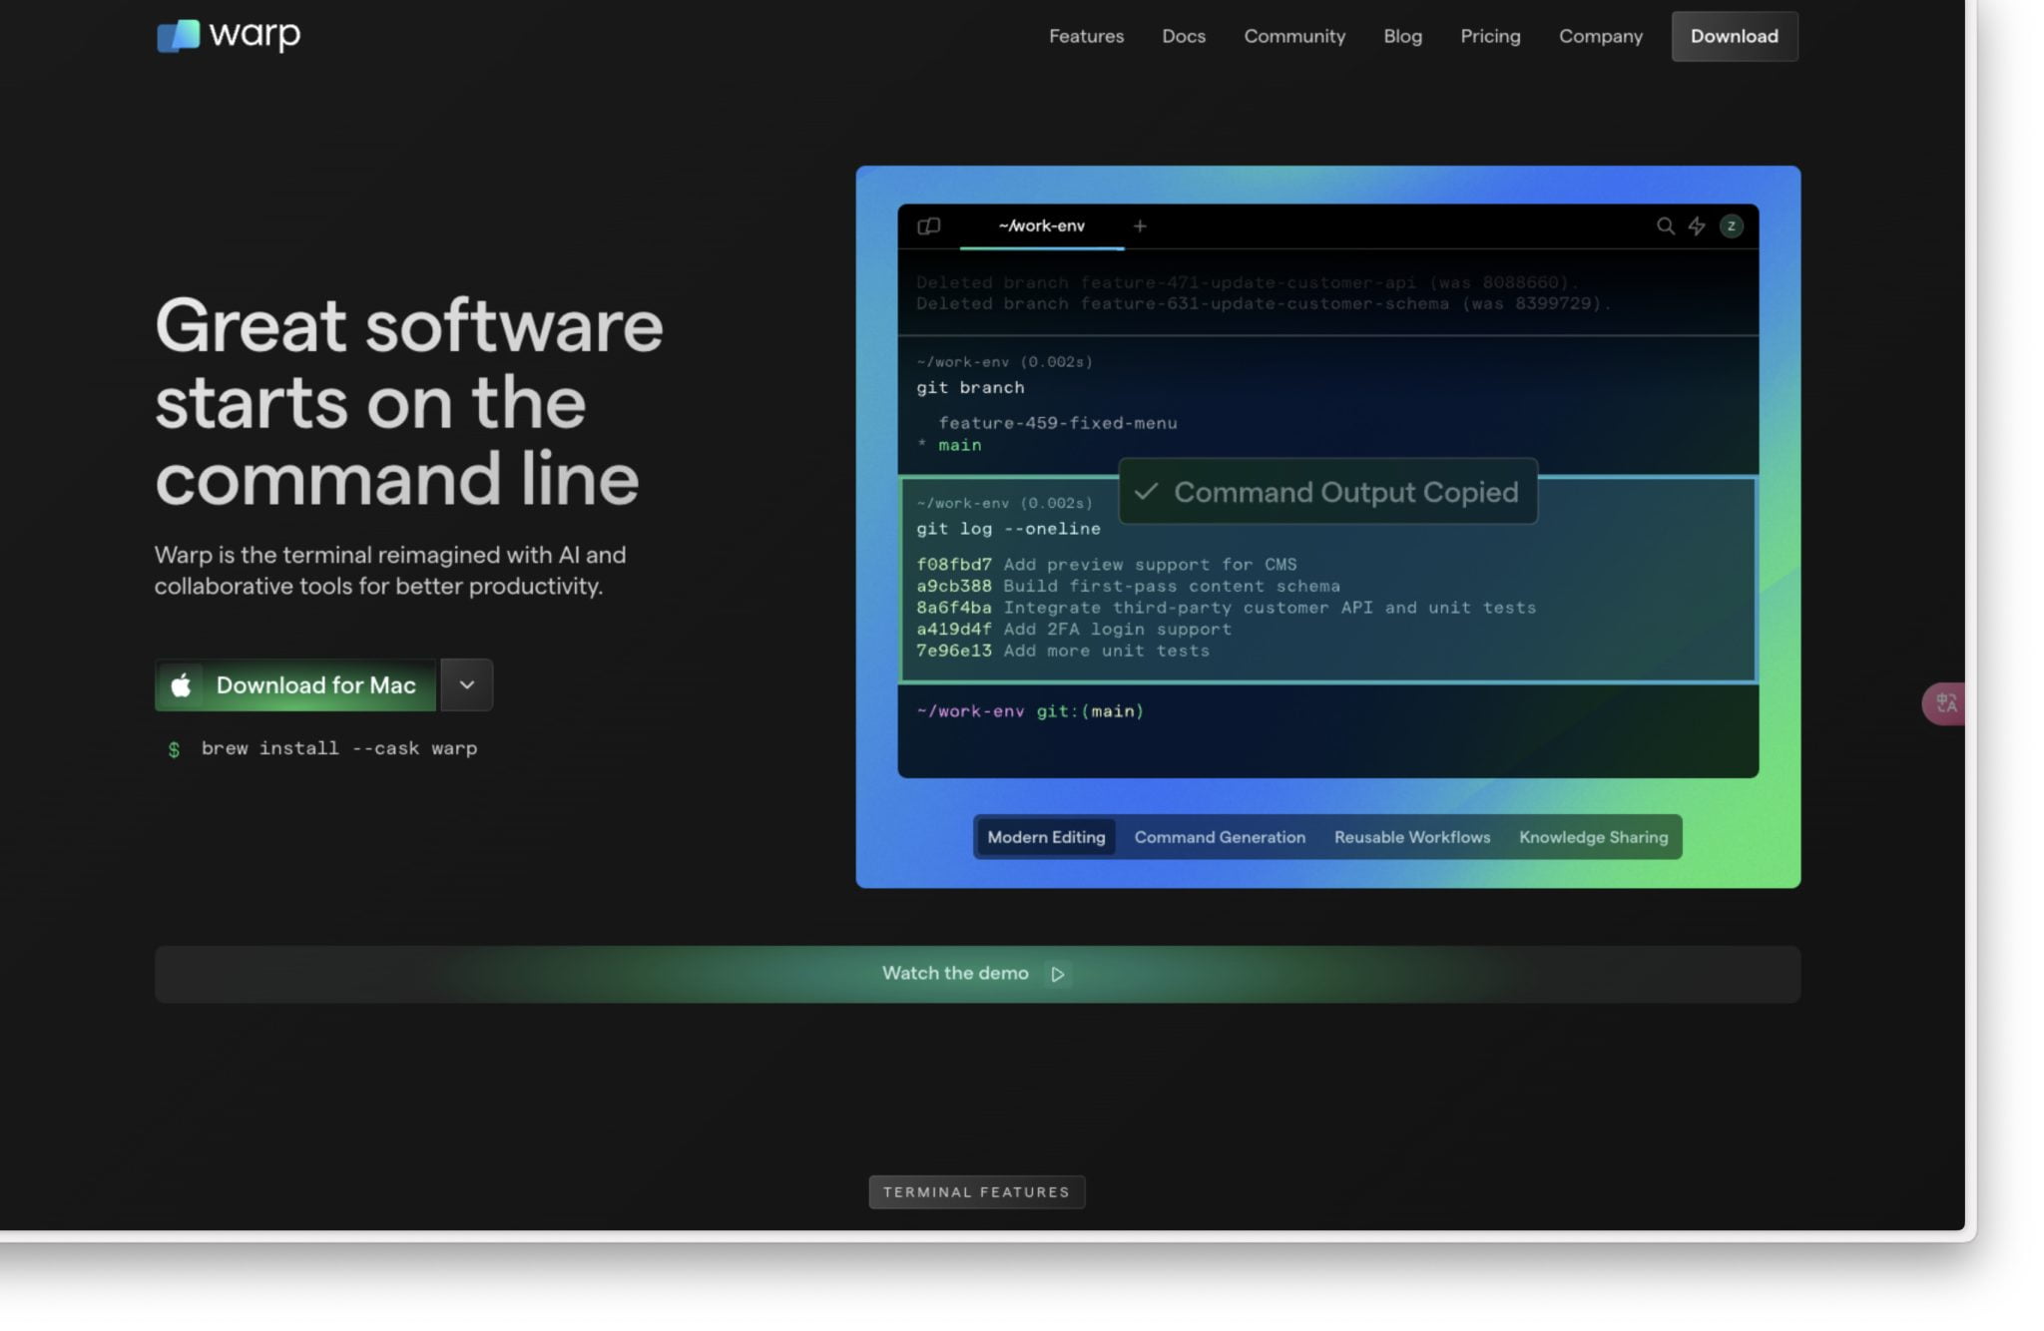Click the green Z avatar icon
The width and height of the screenshot is (2044, 1331).
(x=1731, y=226)
